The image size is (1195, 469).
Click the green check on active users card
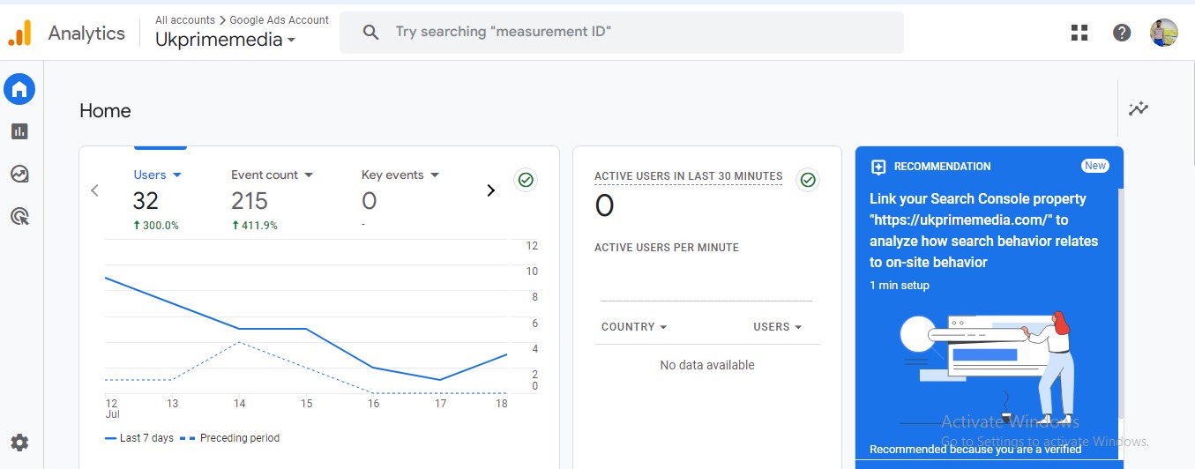pyautogui.click(x=807, y=180)
